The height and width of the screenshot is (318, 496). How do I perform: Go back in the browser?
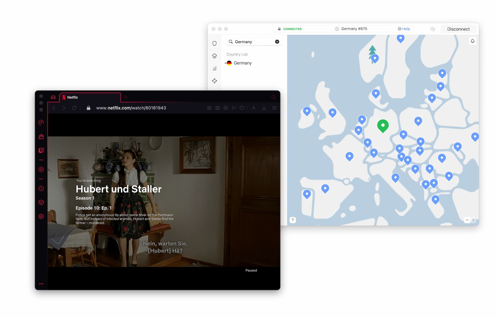tap(54, 108)
